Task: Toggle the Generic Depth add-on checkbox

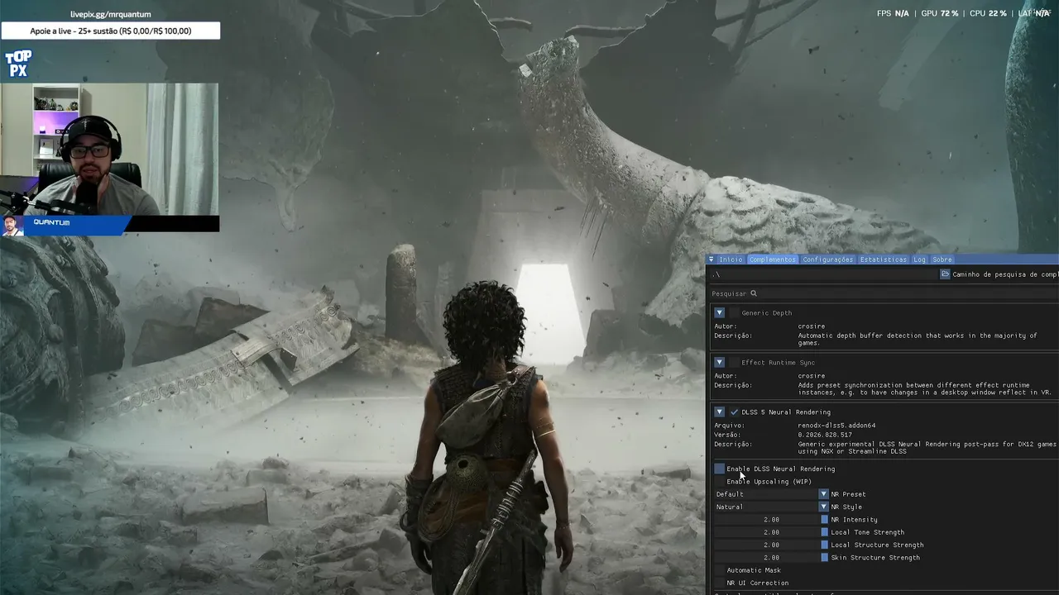Action: click(734, 313)
